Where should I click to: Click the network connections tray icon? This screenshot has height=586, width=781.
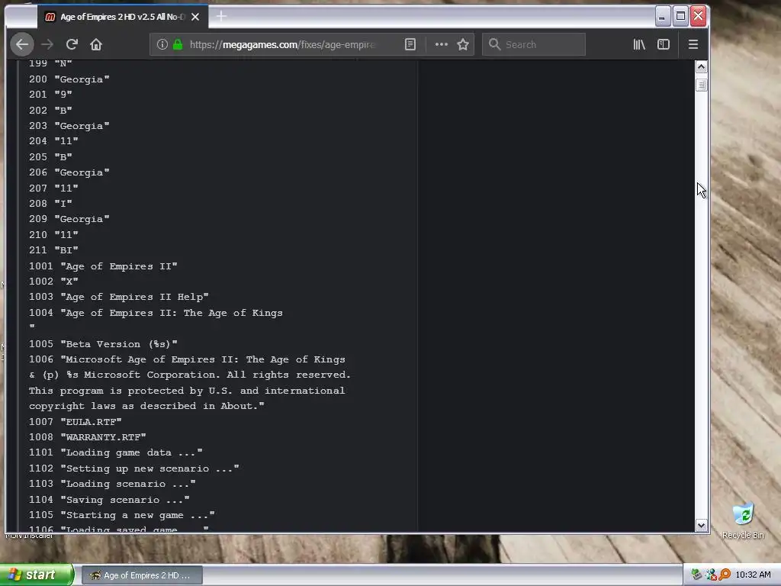(x=711, y=575)
